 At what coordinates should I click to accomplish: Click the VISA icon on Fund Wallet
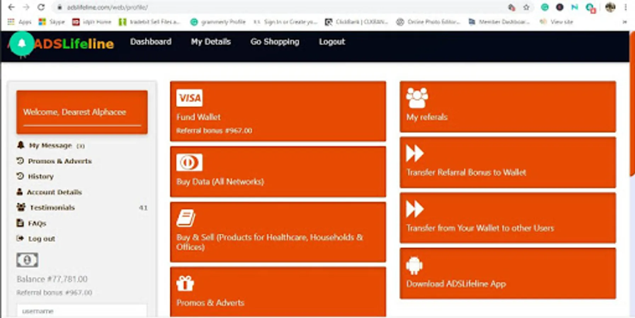pos(189,98)
